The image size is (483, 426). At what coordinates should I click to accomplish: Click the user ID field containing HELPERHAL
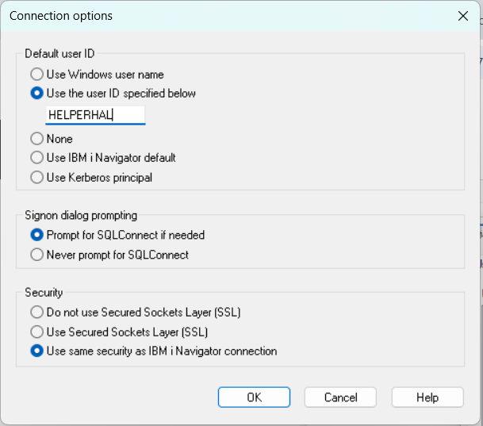coord(95,115)
